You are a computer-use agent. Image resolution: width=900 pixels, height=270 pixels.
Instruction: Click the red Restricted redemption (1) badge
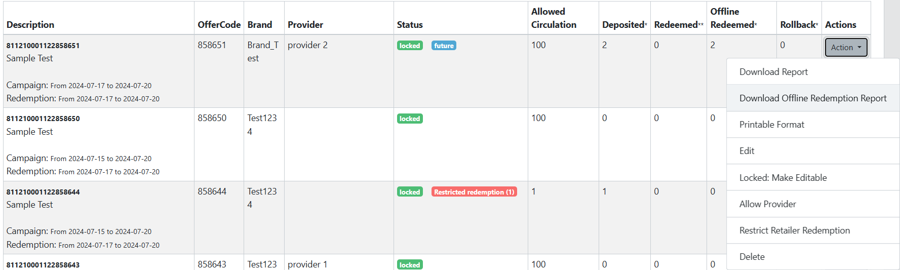[474, 192]
